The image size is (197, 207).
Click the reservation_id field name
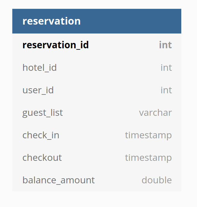tap(55, 45)
